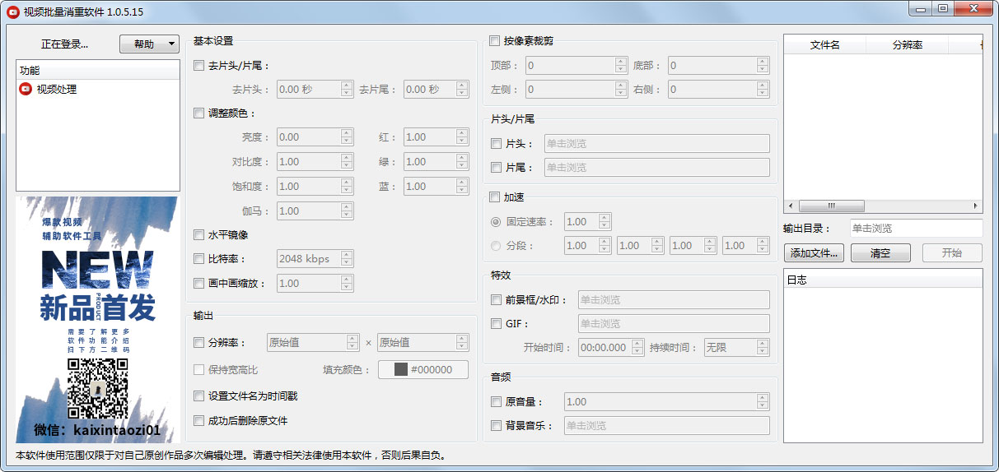
Task: Click the 分辨率 column header in file list
Action: (x=907, y=45)
